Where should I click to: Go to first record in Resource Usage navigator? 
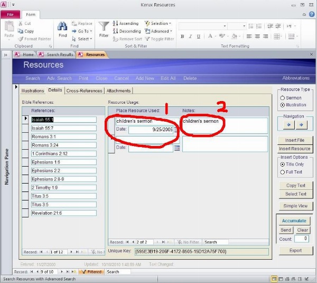pyautogui.click(x=127, y=242)
